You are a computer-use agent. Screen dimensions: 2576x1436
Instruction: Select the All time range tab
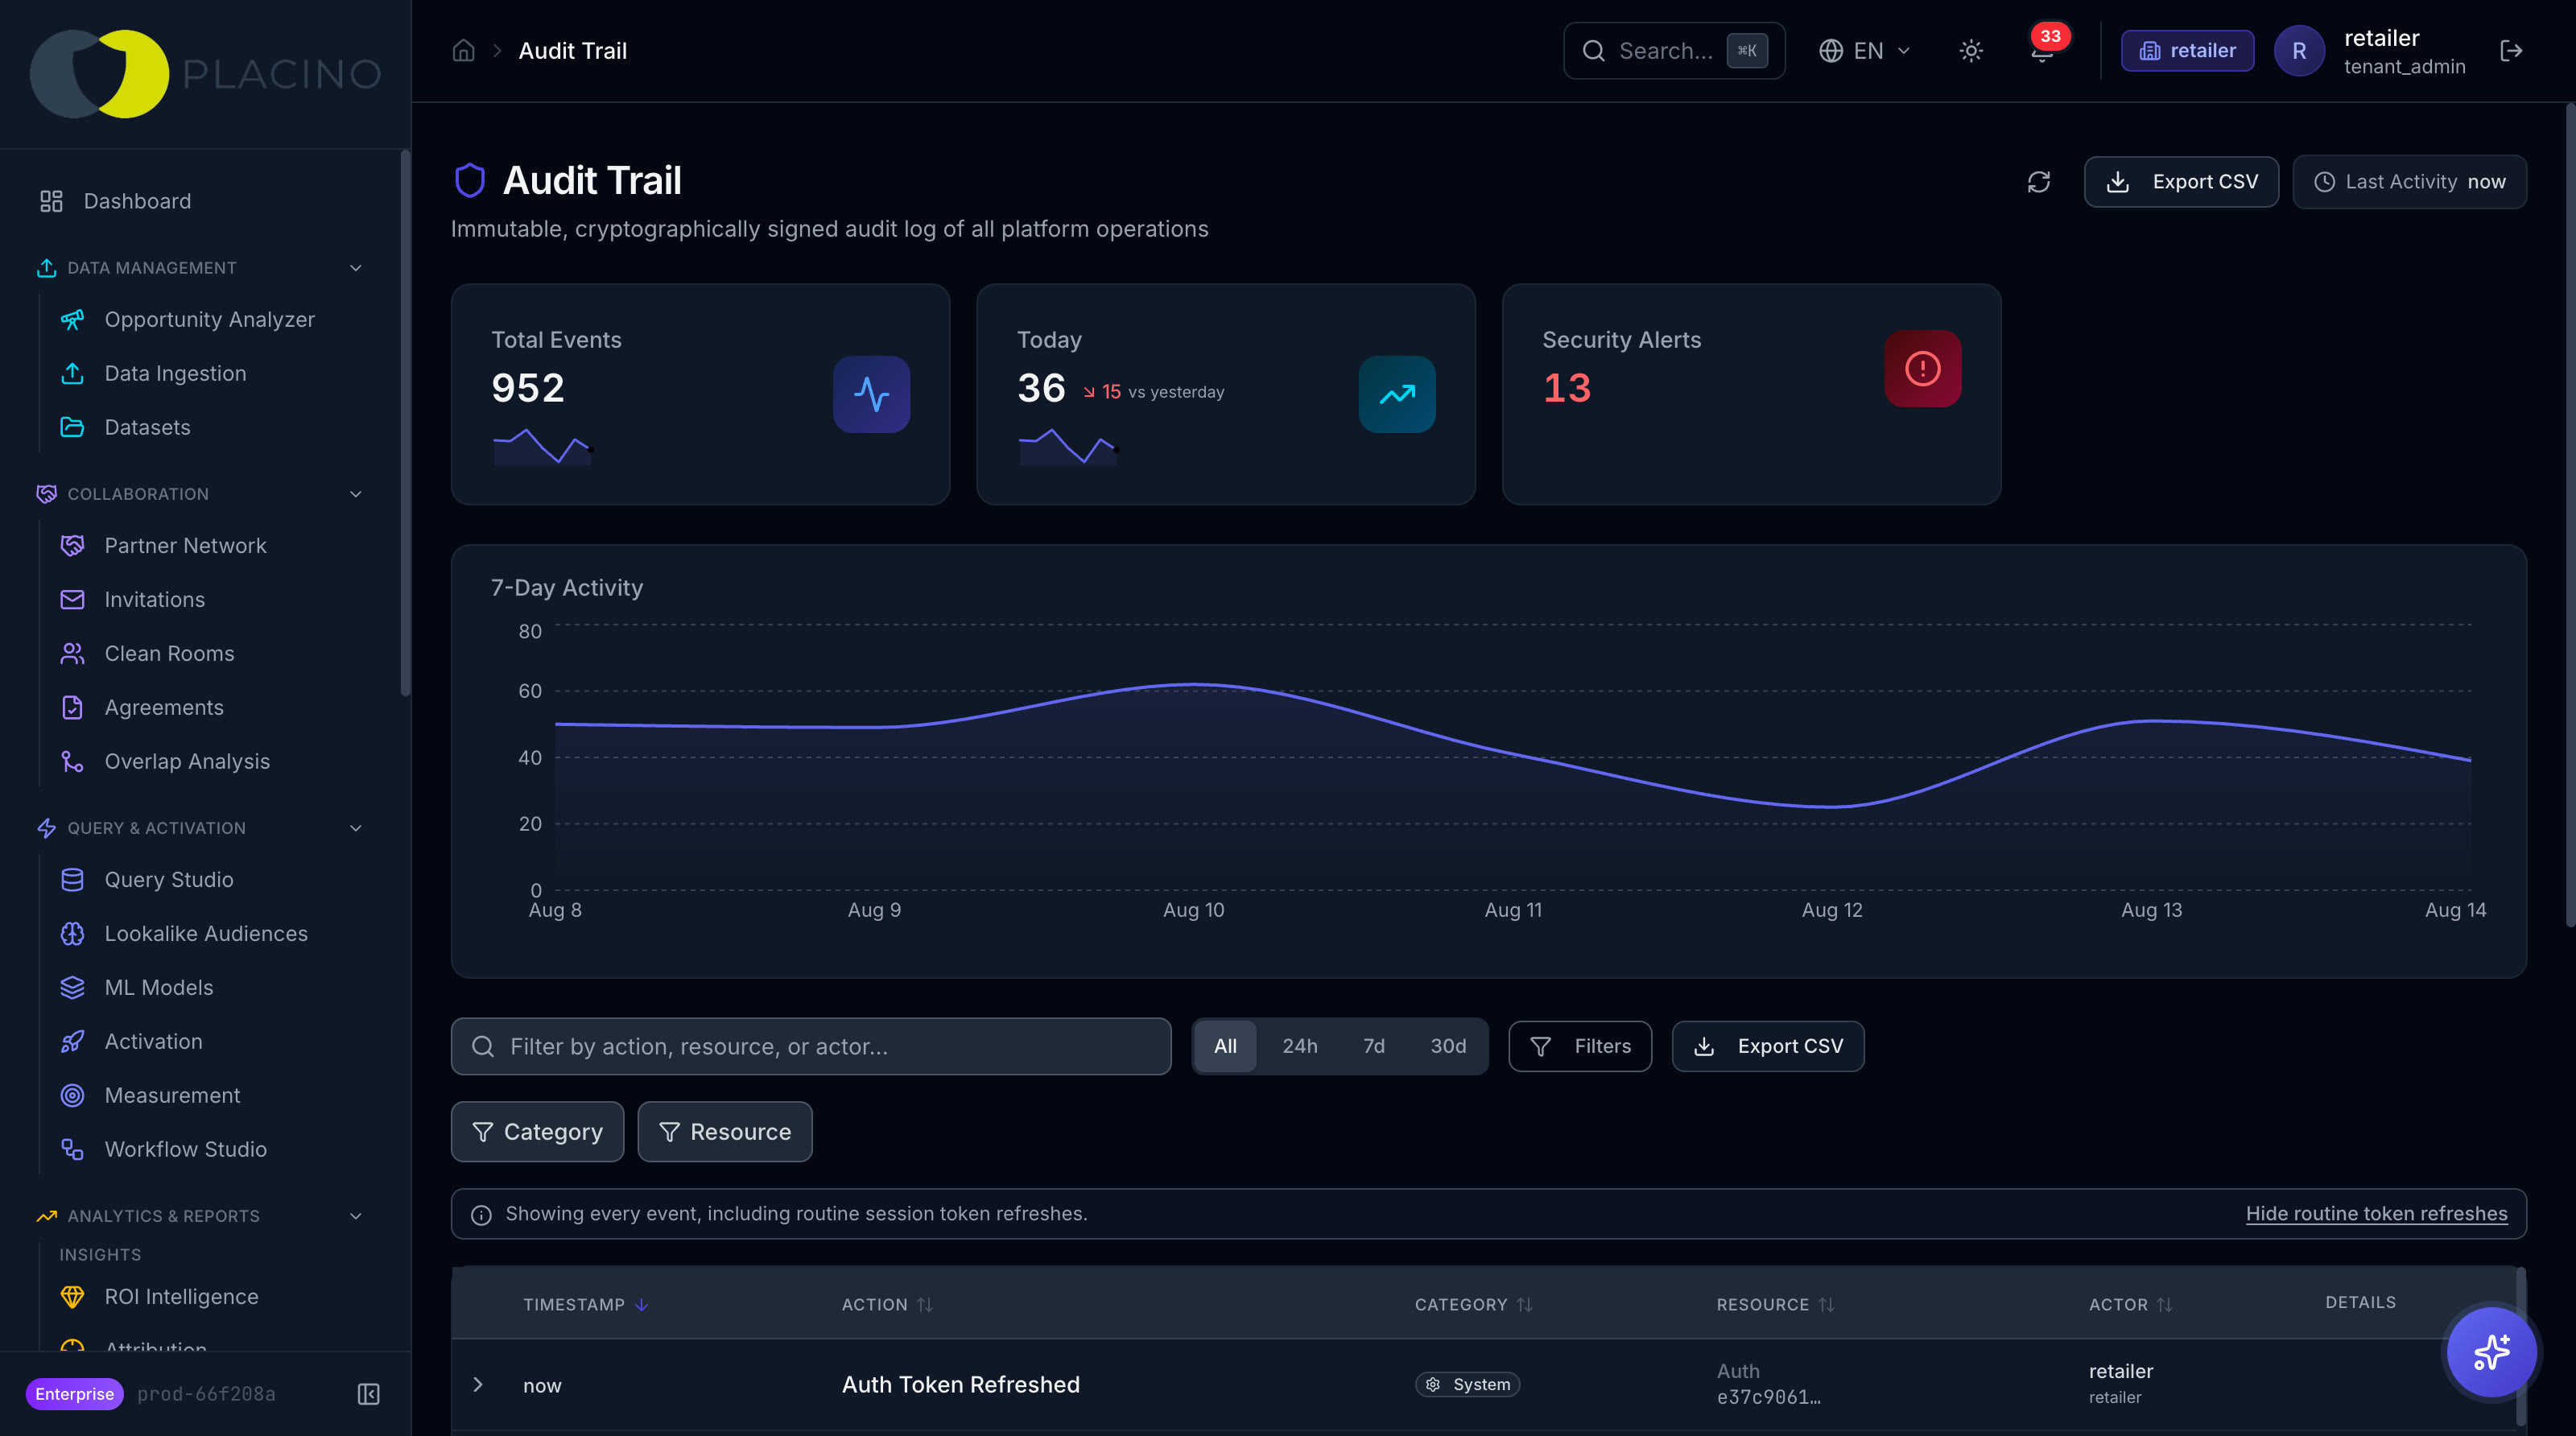click(1224, 1046)
